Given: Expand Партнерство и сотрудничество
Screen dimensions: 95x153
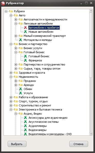Looking at the screenshot, I should [x=16, y=64].
